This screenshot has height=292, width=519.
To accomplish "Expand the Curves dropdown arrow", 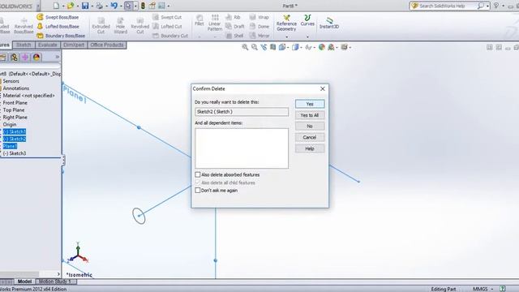I will [x=307, y=36].
